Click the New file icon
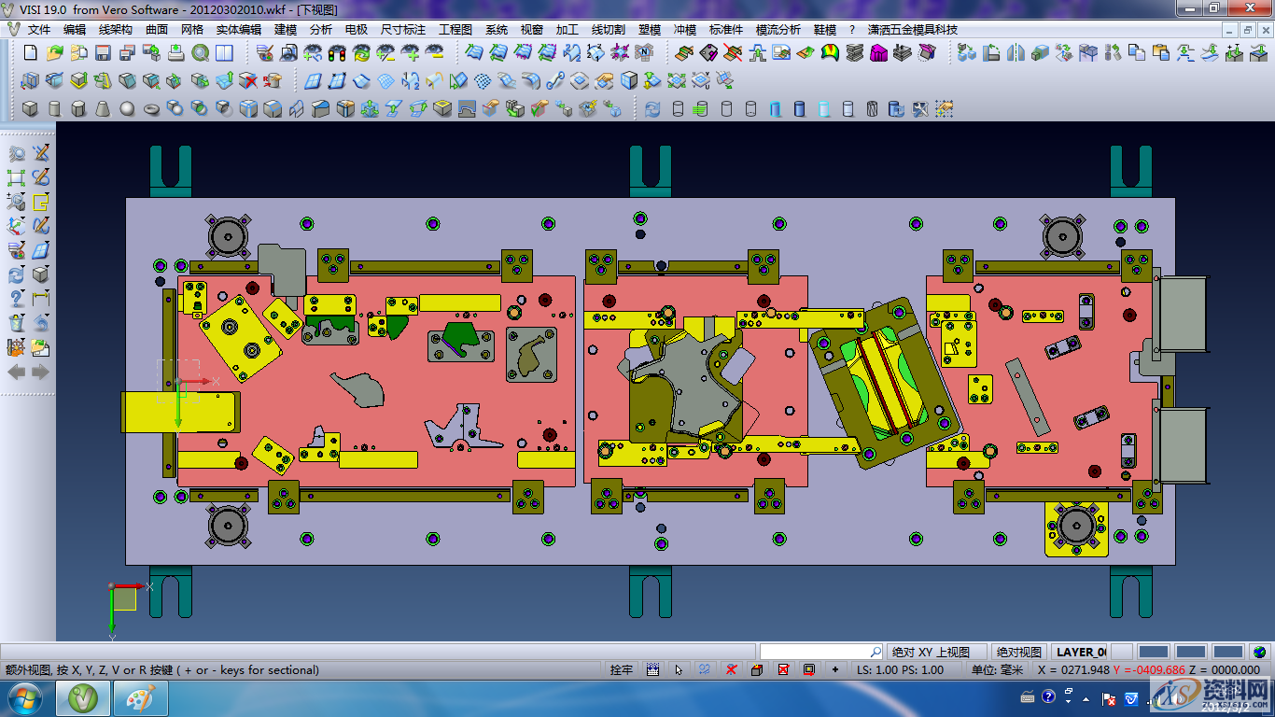1275x717 pixels. 30,53
